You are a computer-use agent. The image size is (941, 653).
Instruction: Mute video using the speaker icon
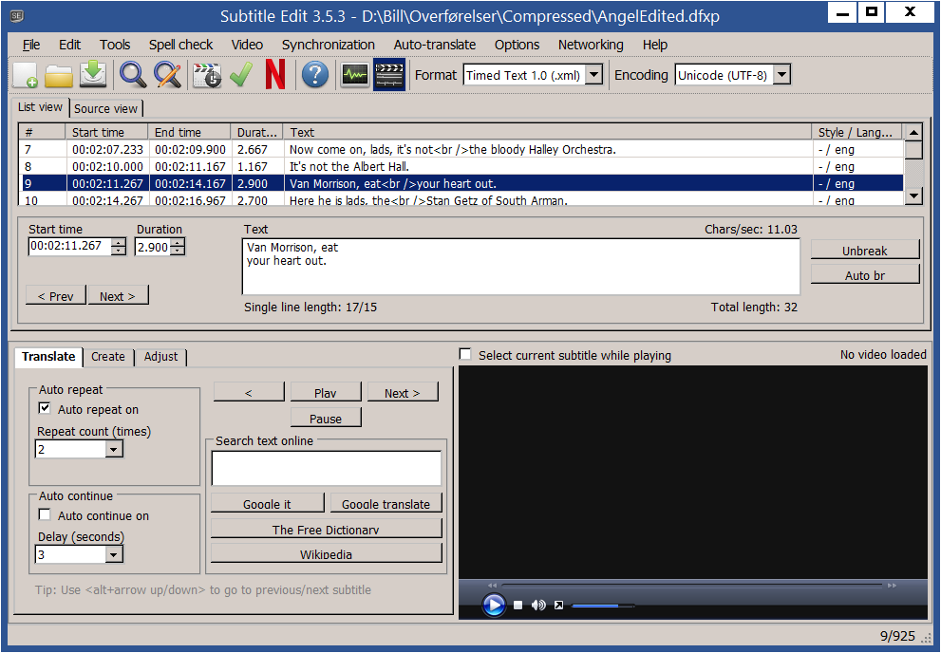click(538, 605)
